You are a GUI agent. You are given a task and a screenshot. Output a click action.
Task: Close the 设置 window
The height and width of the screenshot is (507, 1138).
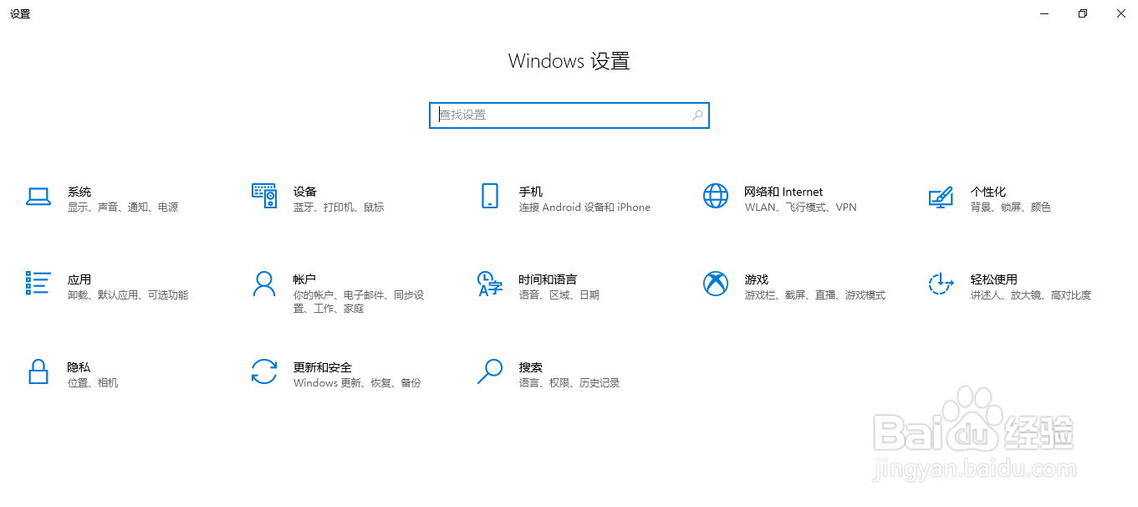tap(1120, 13)
